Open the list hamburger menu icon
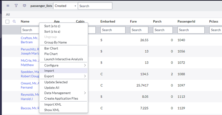Viewport: 222px width, 115px height. click(x=8, y=6)
